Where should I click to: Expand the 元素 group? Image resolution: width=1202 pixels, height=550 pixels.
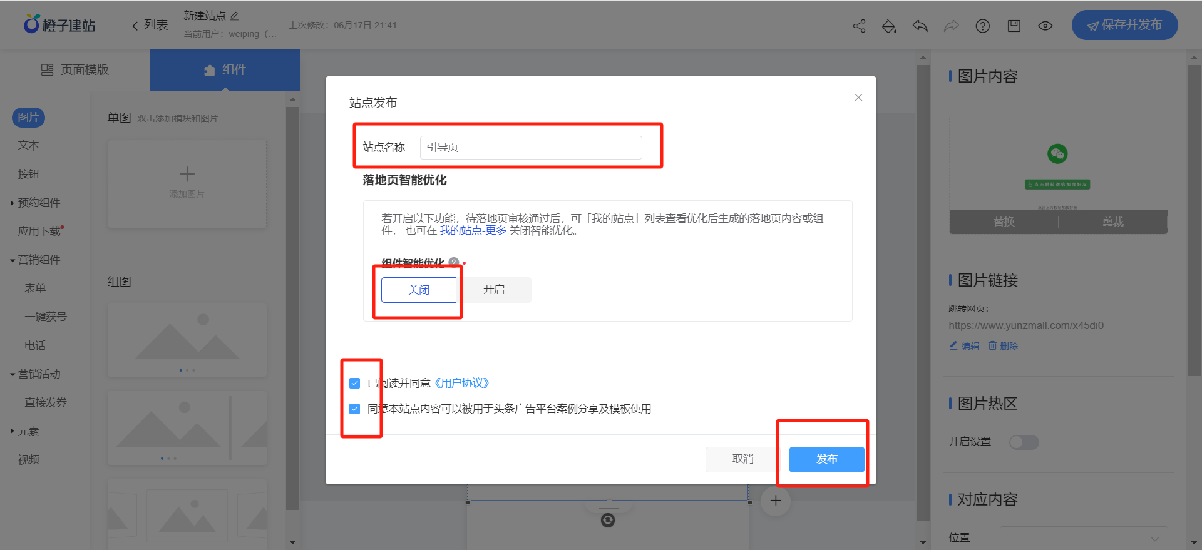[25, 431]
